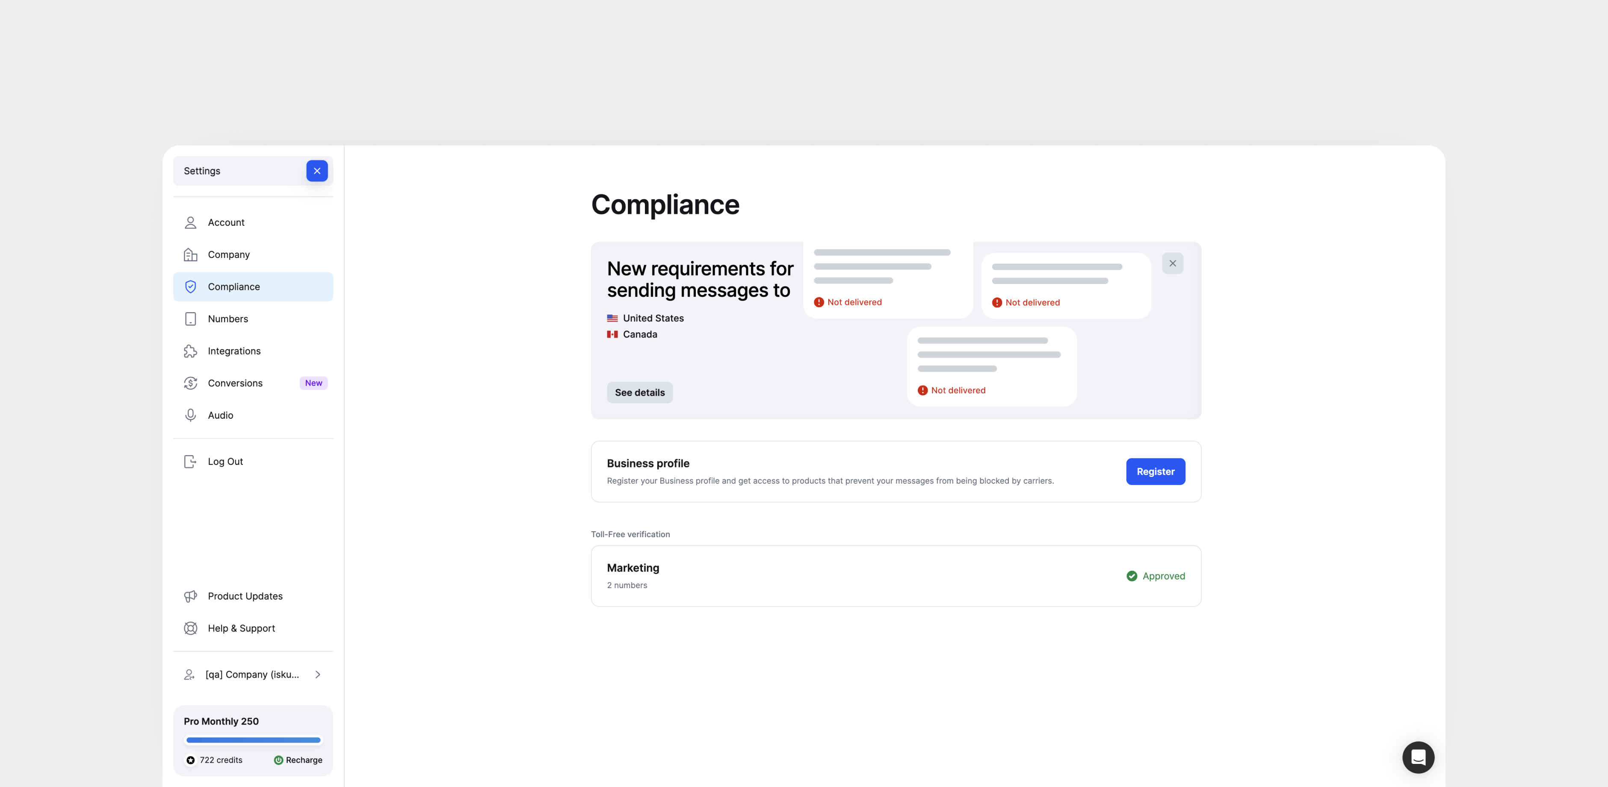The image size is (1608, 787).
Task: Click the Canada country label
Action: pyautogui.click(x=640, y=334)
